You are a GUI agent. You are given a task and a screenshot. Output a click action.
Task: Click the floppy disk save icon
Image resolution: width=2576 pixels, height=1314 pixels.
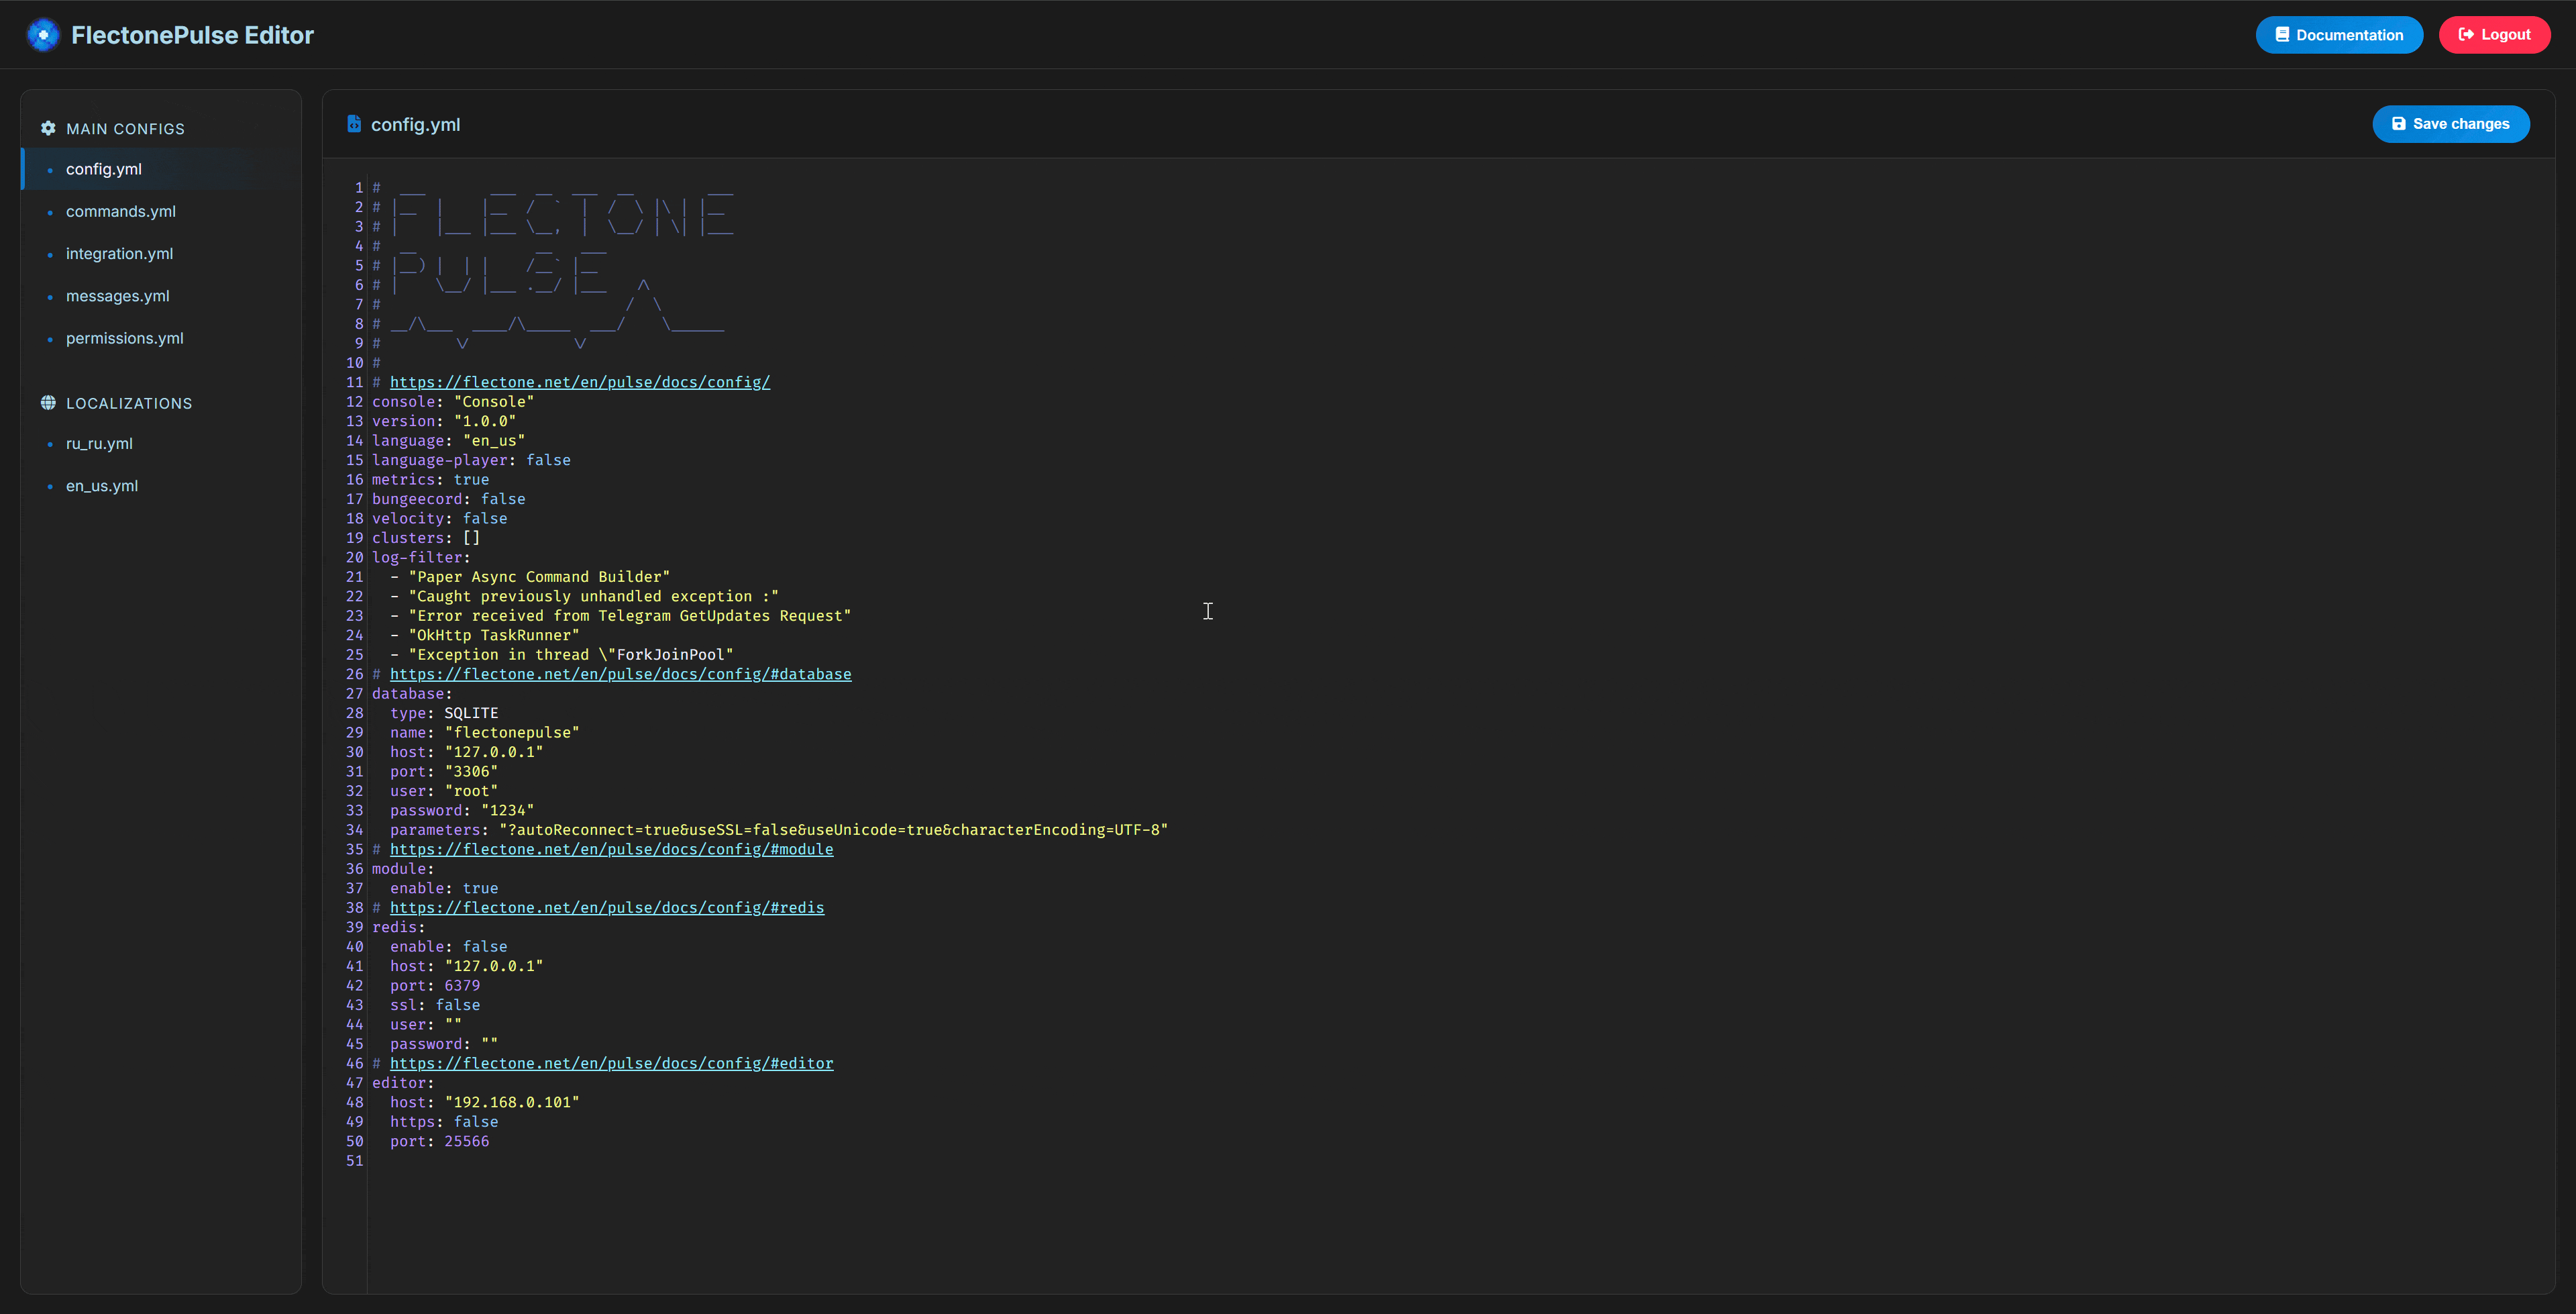tap(2398, 124)
